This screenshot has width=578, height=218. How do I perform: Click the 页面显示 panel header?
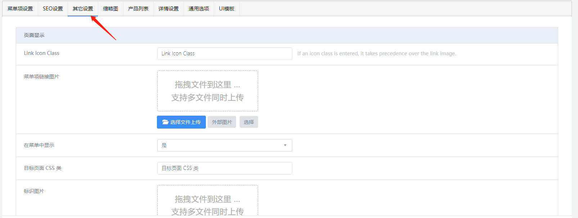(x=34, y=35)
